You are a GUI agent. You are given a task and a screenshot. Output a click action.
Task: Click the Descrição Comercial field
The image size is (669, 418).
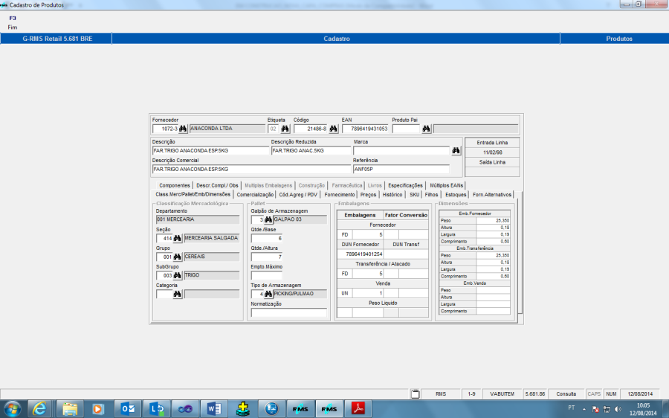[x=251, y=169]
